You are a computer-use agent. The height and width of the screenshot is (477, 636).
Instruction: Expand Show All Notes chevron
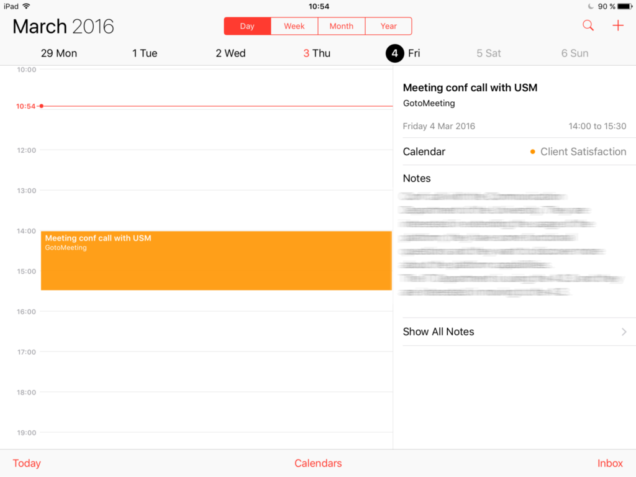coord(624,332)
